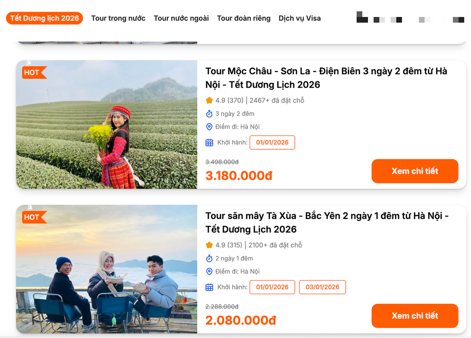Click Xem chi tiết on the Mộc Châu tour

coord(414,171)
